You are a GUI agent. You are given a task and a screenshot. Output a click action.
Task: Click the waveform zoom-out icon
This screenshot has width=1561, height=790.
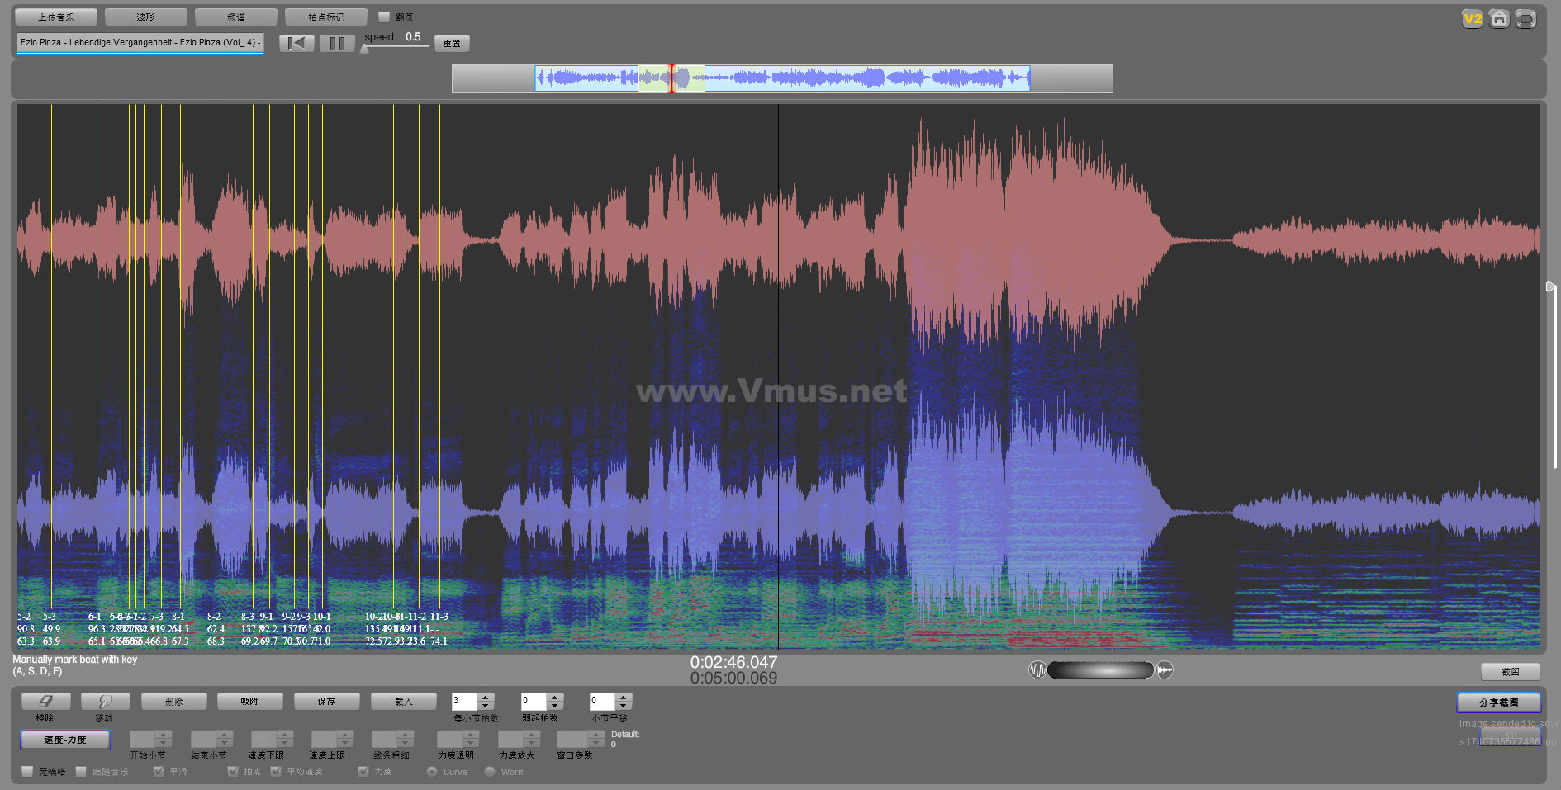[1037, 670]
